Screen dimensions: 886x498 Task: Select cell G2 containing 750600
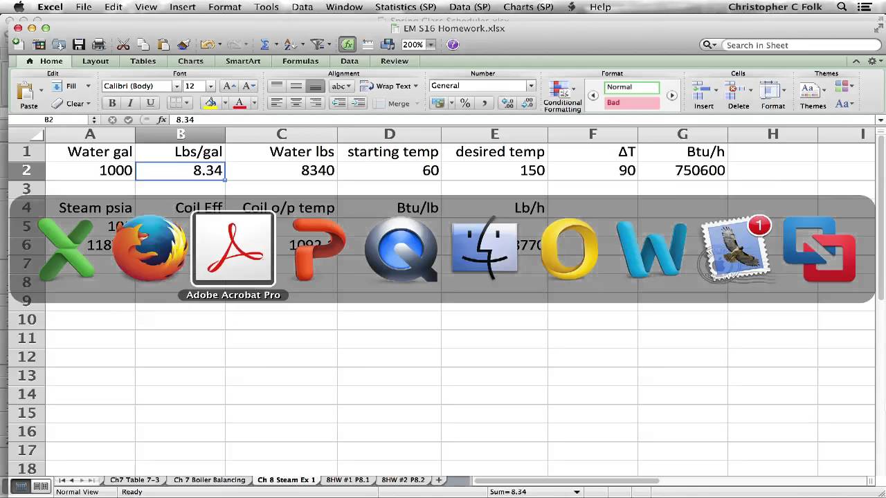click(x=682, y=170)
